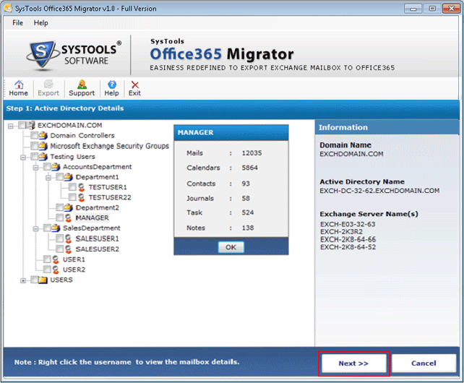The image size is (464, 383).
Task: Collapse the EXCHDOMAIN.COM root node
Action: (x=11, y=126)
